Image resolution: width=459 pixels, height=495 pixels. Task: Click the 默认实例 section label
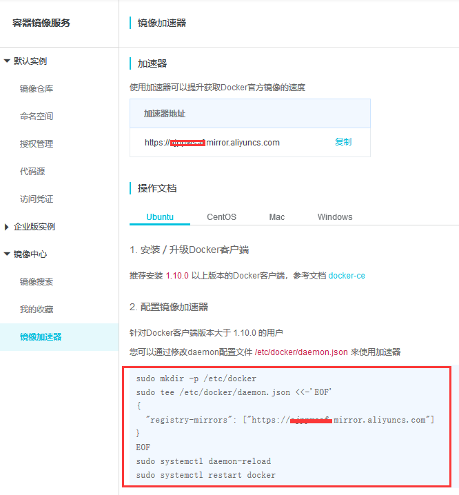(x=30, y=61)
